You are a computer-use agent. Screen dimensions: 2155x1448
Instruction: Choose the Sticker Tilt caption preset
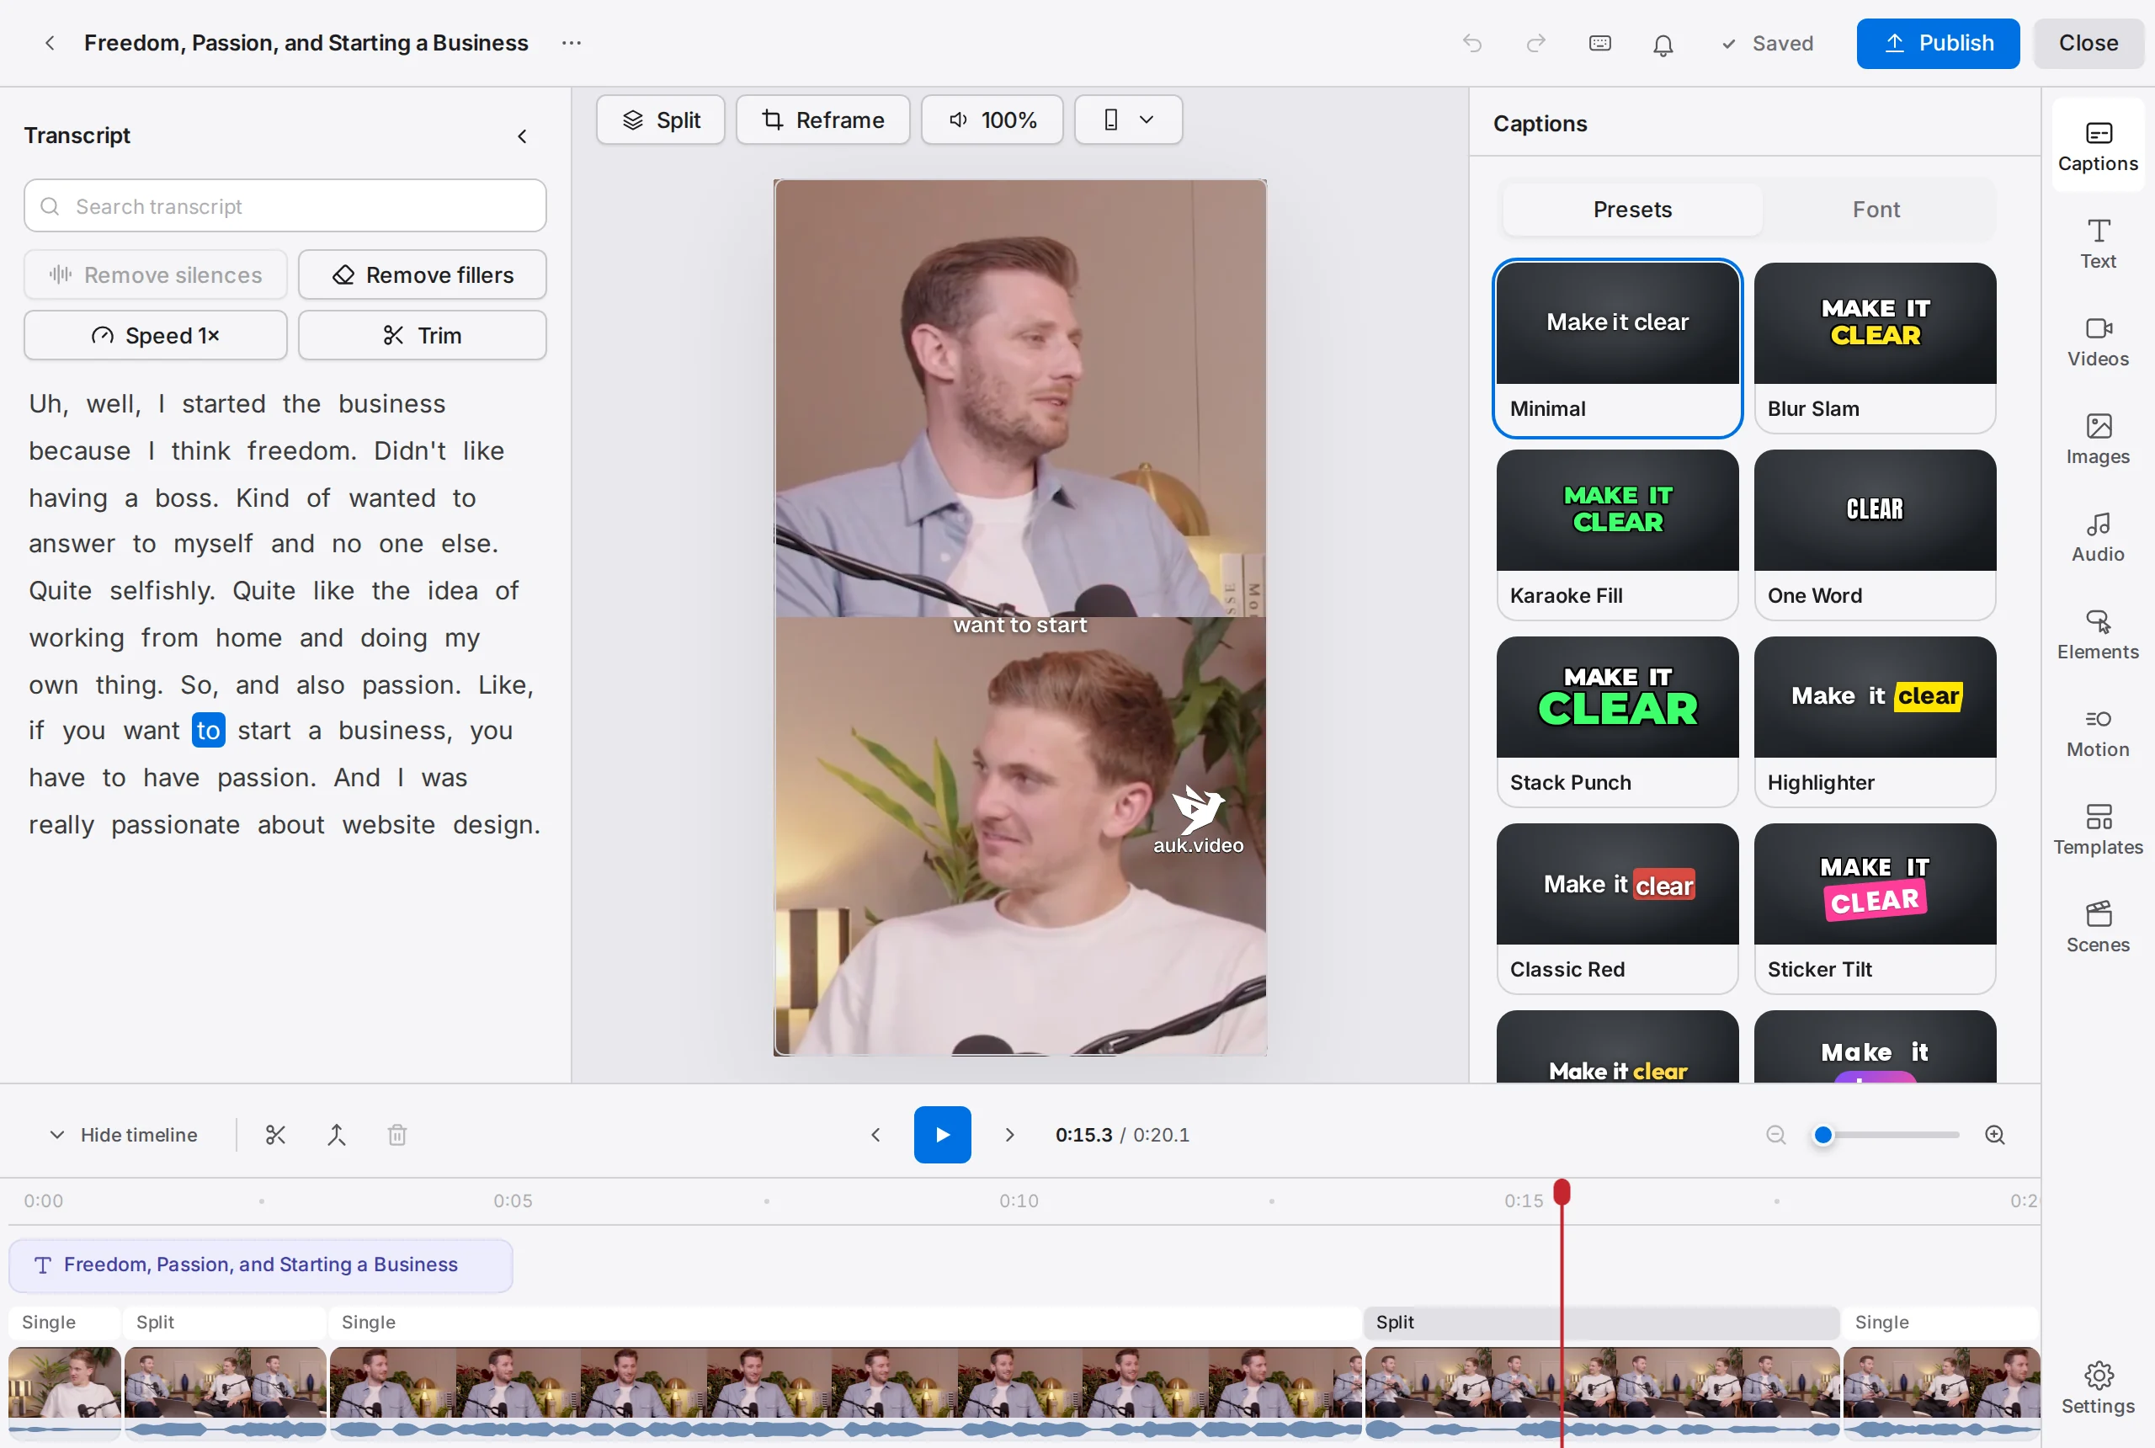pyautogui.click(x=1875, y=908)
